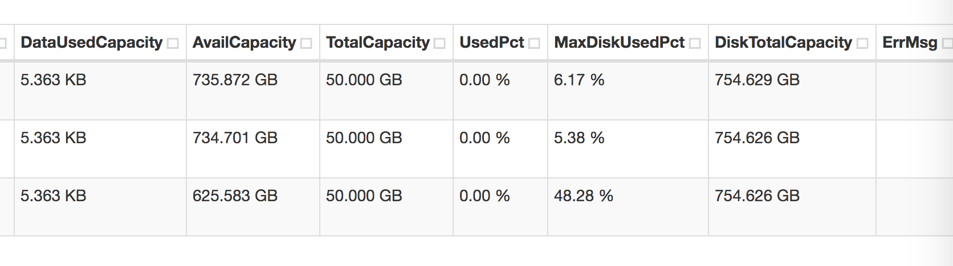Viewport: 953px width, 266px height.
Task: Select the 48.28 % MaxDiskUsedPct cell
Action: (x=628, y=207)
